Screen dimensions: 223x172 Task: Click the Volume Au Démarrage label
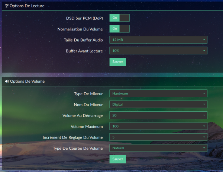pos(83,115)
